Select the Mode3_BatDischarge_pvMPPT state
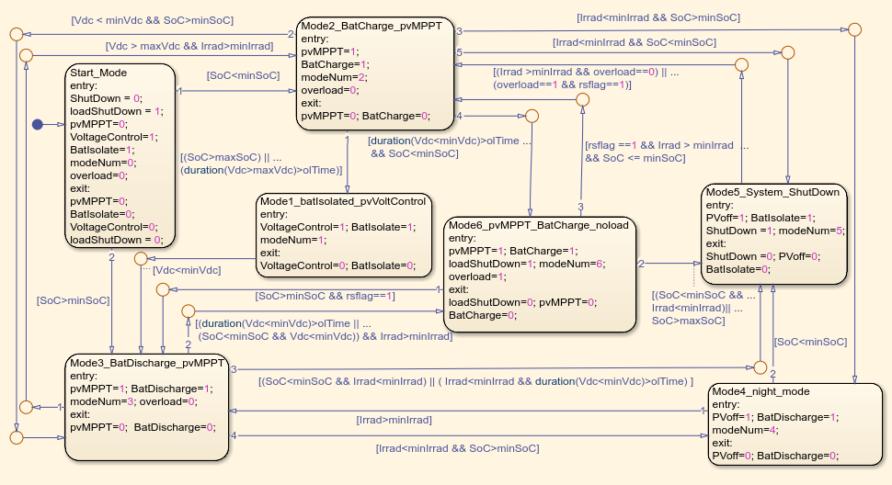The width and height of the screenshot is (892, 485). [x=147, y=408]
